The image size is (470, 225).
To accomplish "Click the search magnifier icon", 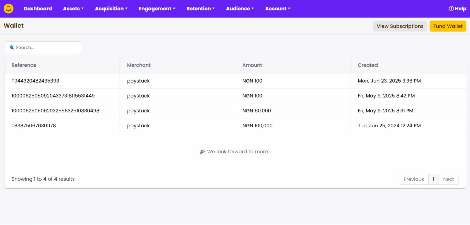I will 12,47.
